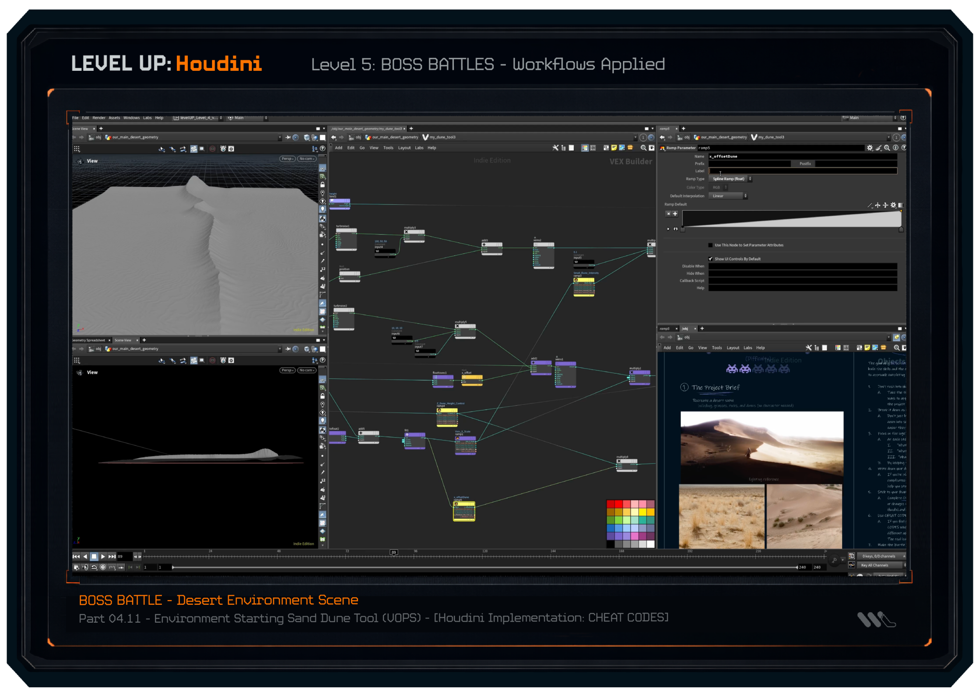
Task: Uncheck Show UI Controls By Default
Action: tap(711, 259)
